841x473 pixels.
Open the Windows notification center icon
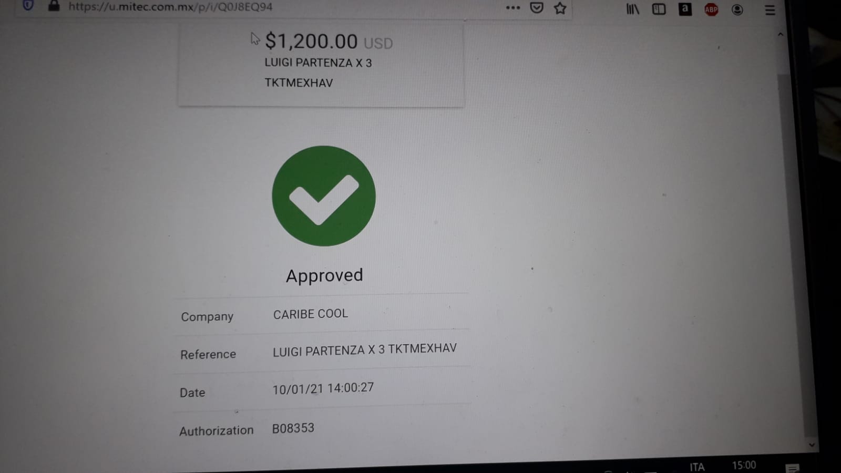(x=792, y=468)
